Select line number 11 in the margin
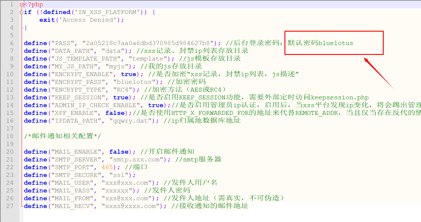421x222 pixels. (x=10, y=82)
